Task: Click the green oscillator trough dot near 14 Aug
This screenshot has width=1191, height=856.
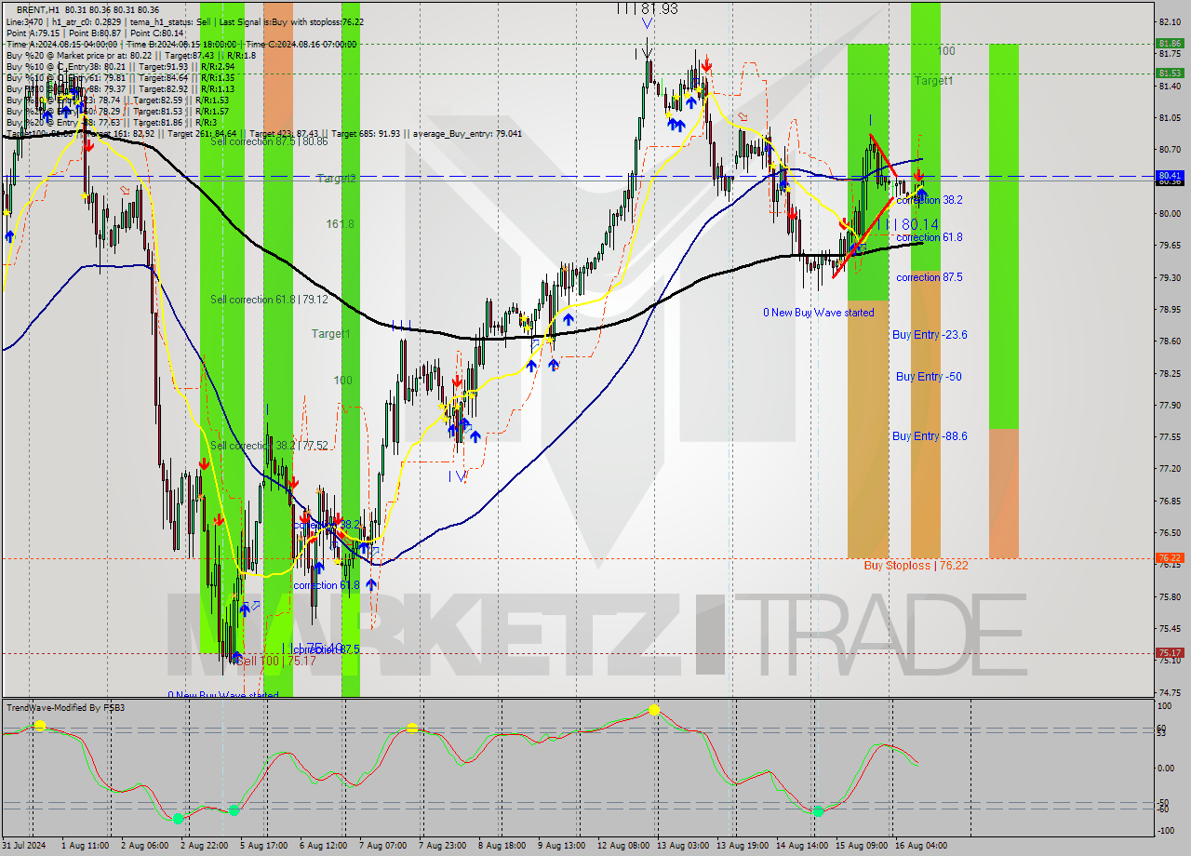Action: click(x=818, y=811)
